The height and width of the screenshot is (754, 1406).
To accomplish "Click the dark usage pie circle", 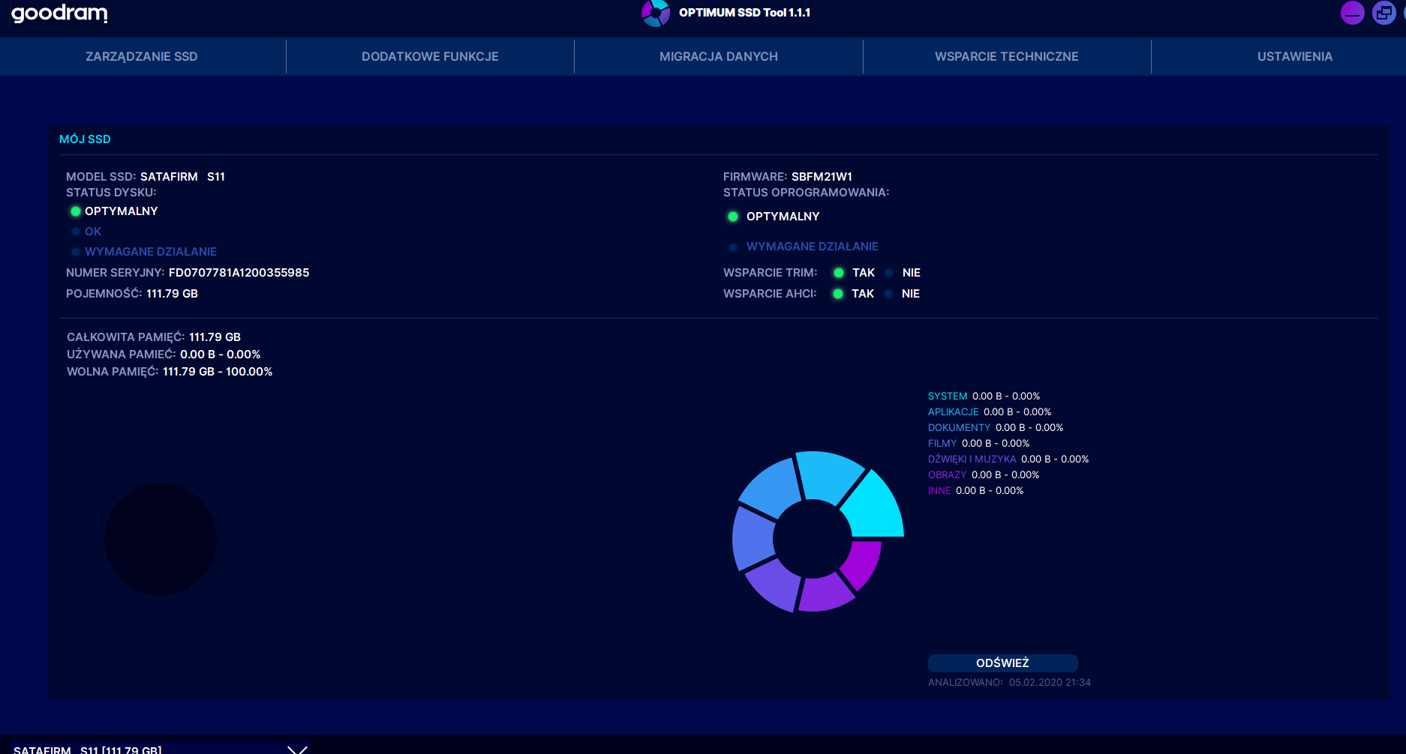I will coord(161,540).
